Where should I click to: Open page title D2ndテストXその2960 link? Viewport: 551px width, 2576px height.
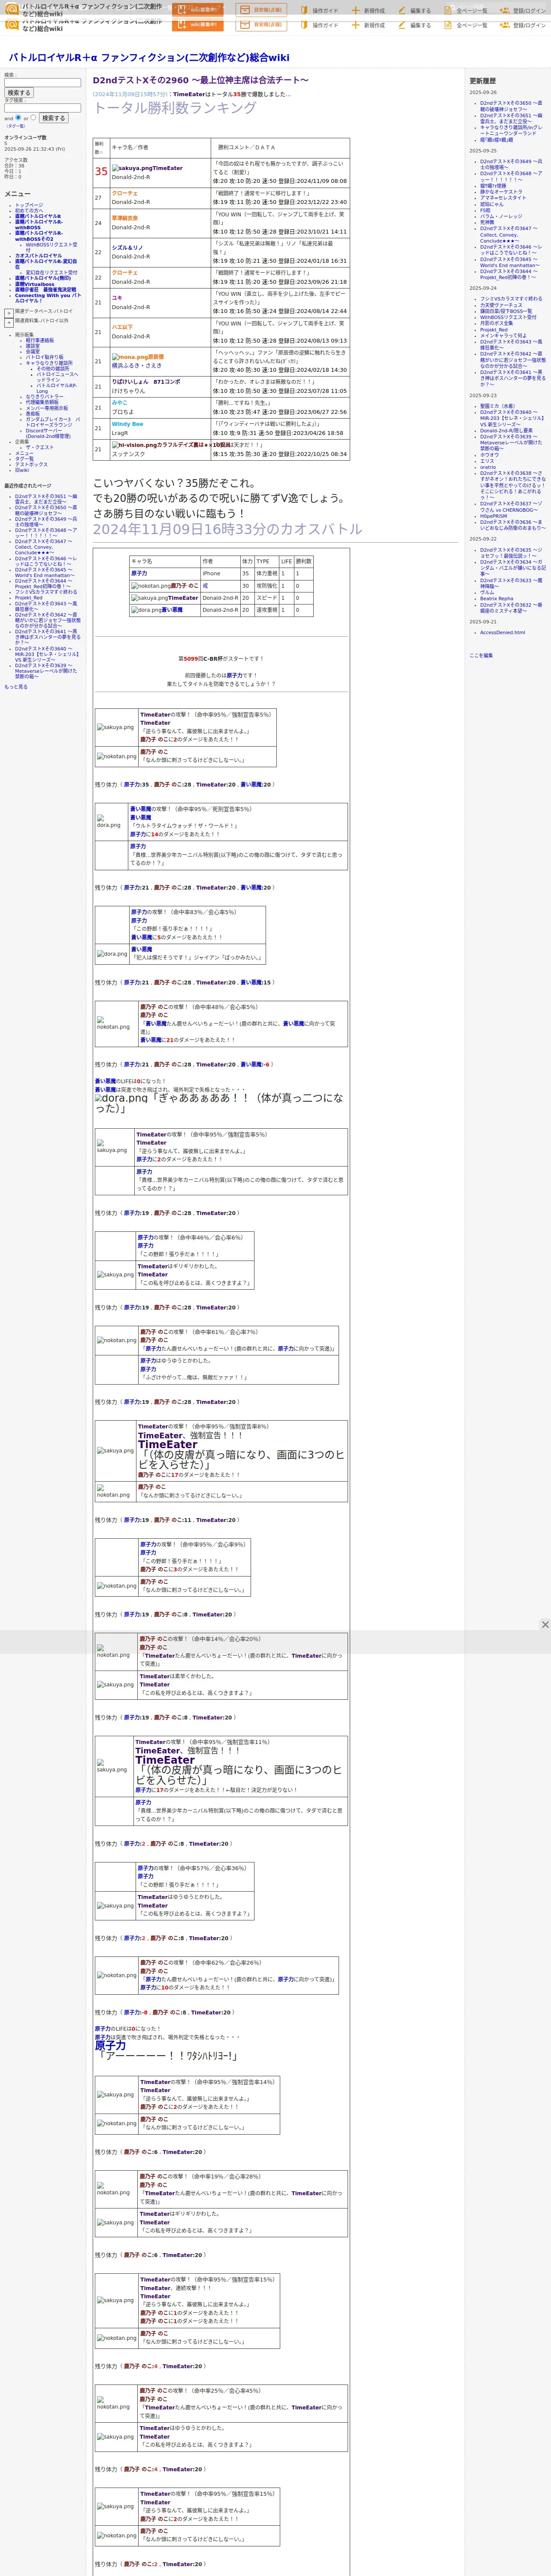[x=201, y=80]
